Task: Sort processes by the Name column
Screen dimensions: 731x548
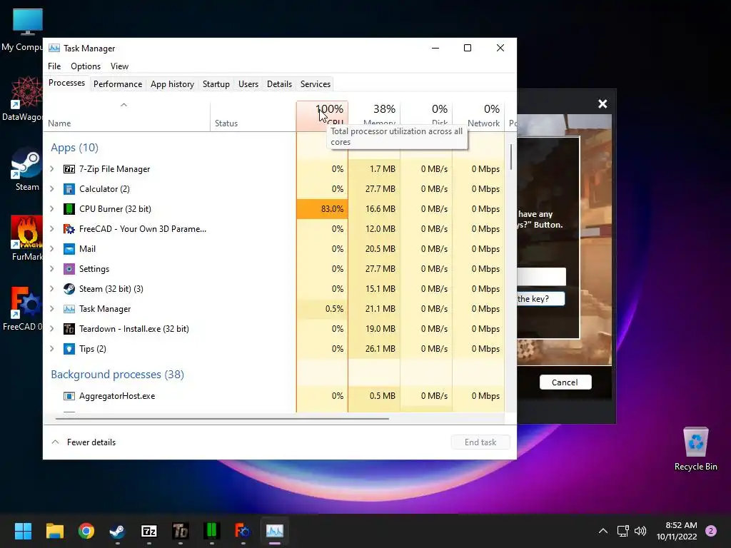Action: click(x=126, y=116)
